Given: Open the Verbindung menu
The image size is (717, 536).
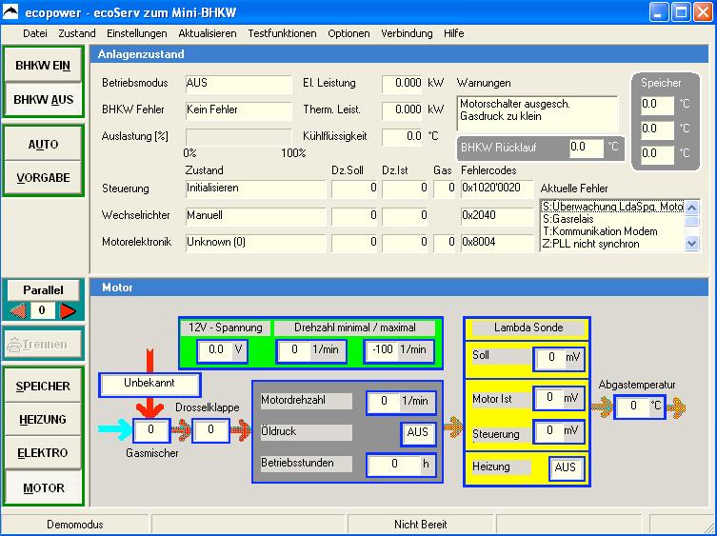Looking at the screenshot, I should (407, 33).
